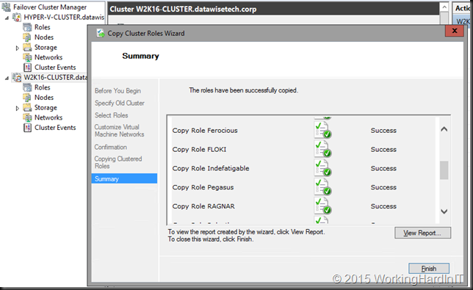Image resolution: width=473 pixels, height=290 pixels.
Task: Click success icon for Copy Role Indefatigable
Action: click(x=322, y=168)
